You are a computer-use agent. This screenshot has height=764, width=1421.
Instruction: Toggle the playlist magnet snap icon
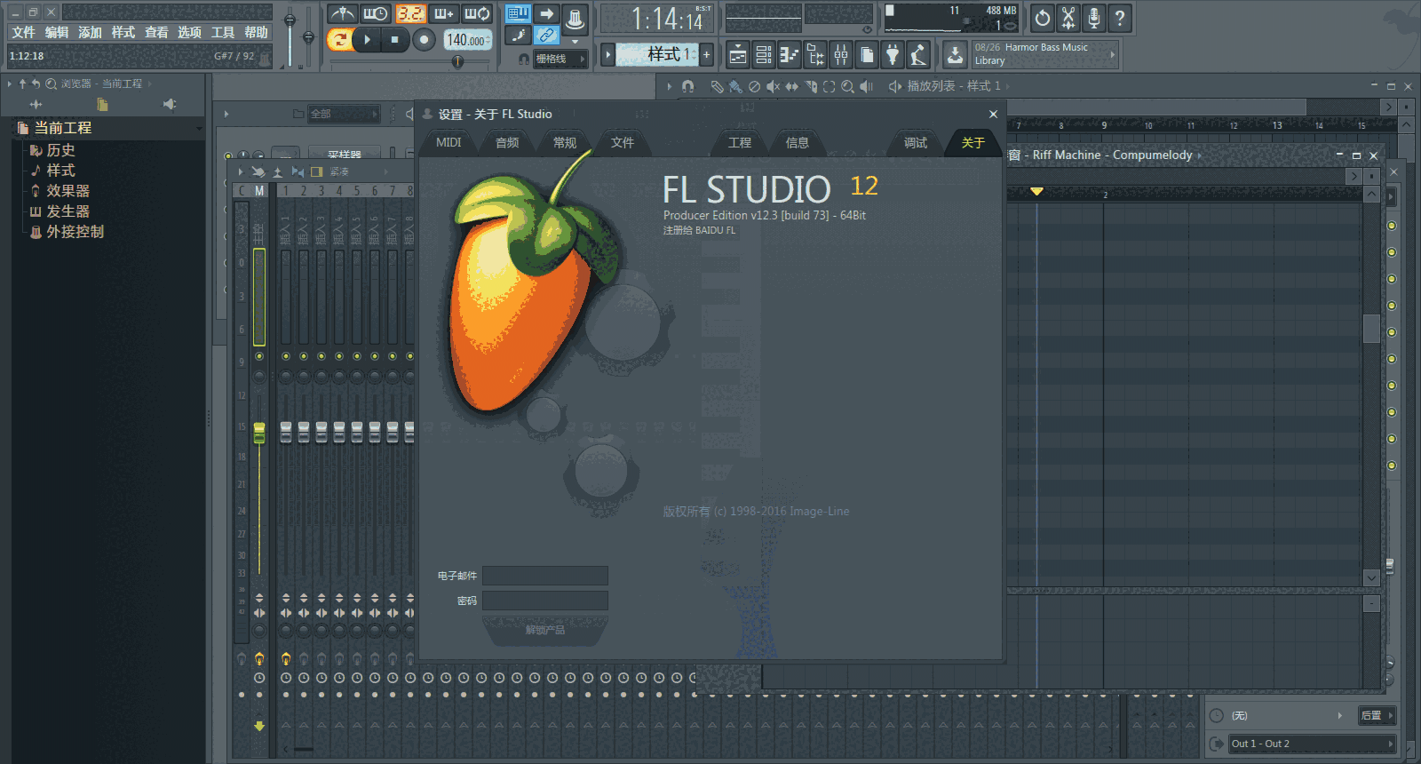pyautogui.click(x=687, y=86)
